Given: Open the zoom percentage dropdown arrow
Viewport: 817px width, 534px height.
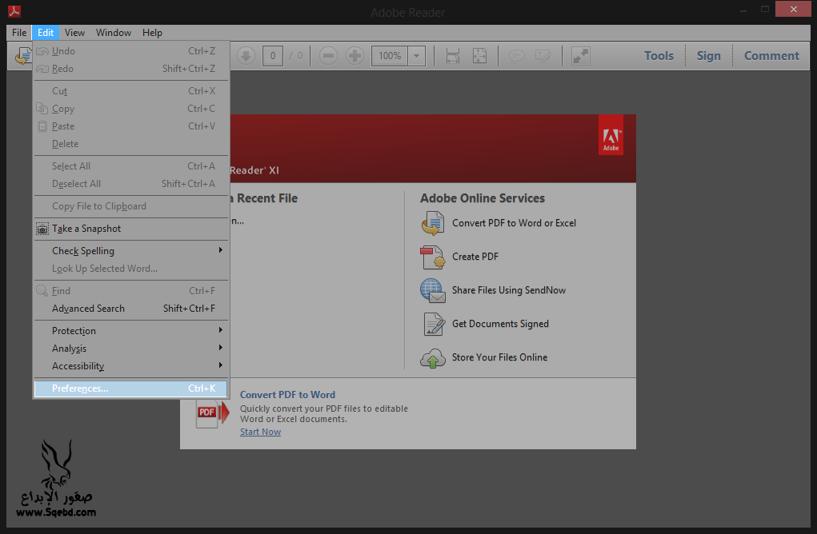Looking at the screenshot, I should point(417,56).
